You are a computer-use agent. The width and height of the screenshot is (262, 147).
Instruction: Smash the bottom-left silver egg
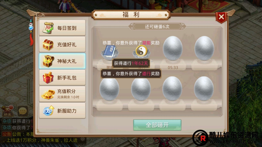tap(110, 89)
